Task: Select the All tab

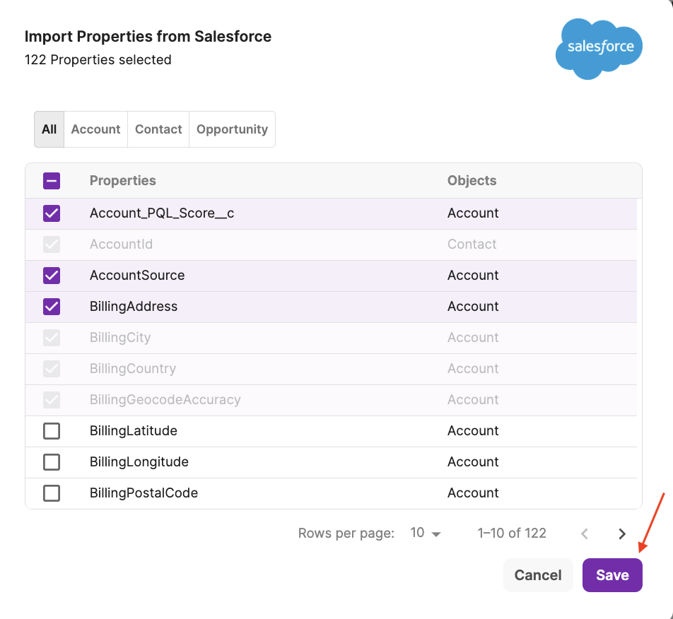Action: point(49,129)
